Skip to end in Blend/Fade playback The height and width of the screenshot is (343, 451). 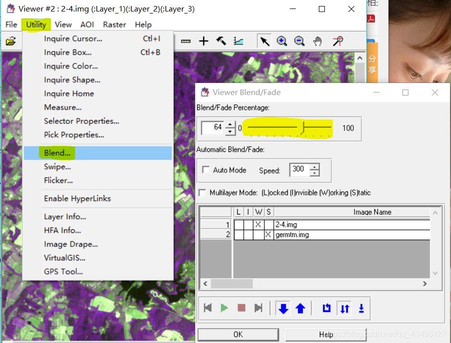coord(258,308)
